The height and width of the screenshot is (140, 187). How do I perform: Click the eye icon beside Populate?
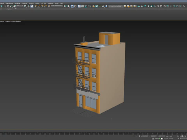tap(15, 9)
